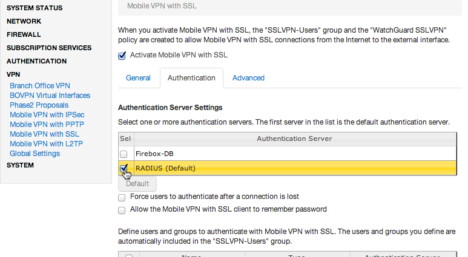Select the Authentication tab

(191, 78)
